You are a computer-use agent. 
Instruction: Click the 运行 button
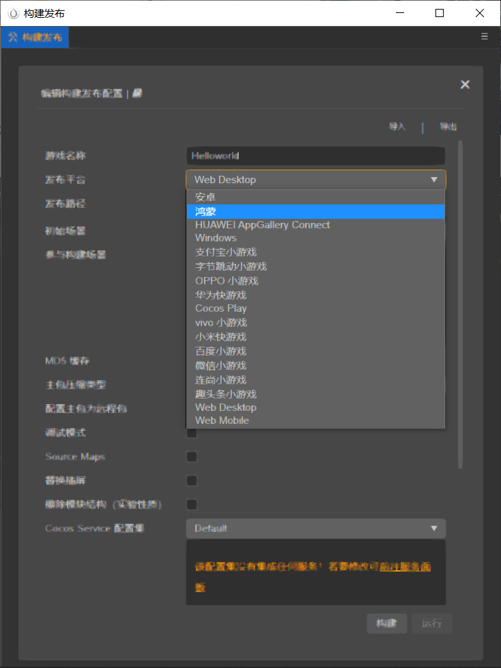pos(431,624)
